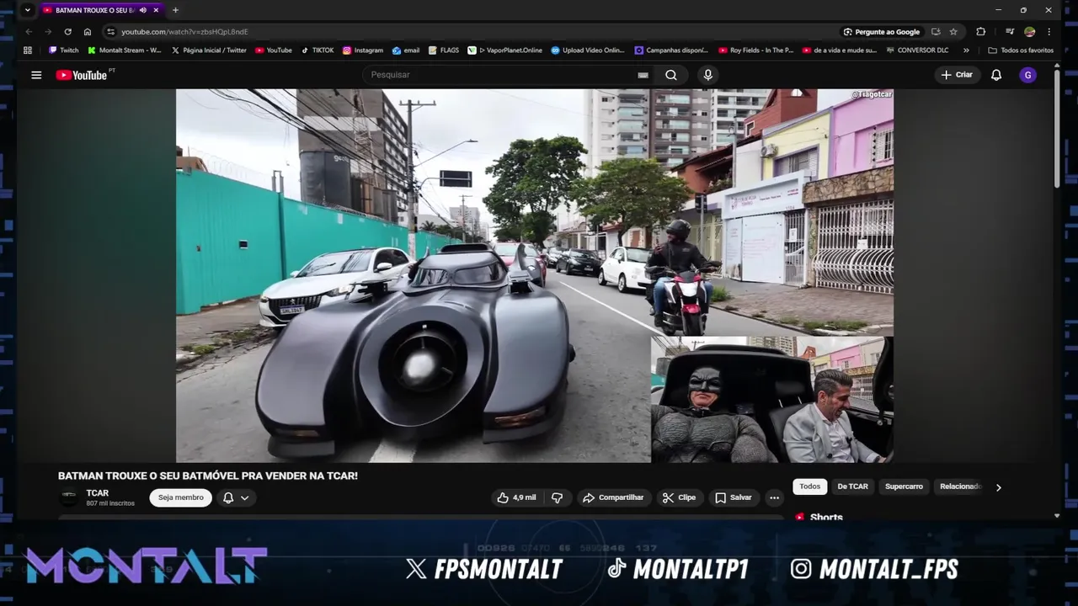Open Chrome three-dot menu

1049,32
